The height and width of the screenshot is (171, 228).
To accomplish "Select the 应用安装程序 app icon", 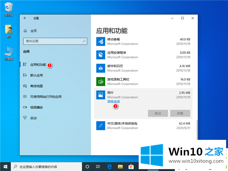I will tap(101, 55).
